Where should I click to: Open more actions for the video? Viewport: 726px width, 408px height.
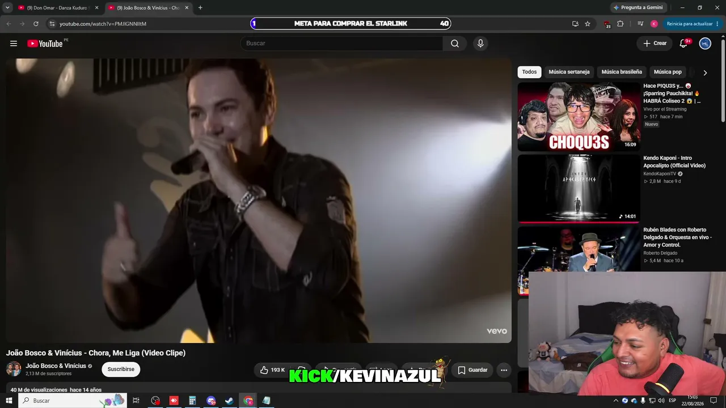pyautogui.click(x=504, y=370)
